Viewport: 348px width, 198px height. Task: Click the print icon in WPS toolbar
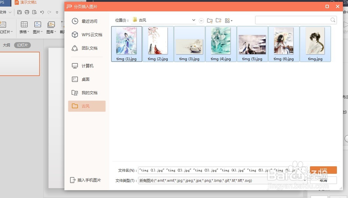(27, 12)
